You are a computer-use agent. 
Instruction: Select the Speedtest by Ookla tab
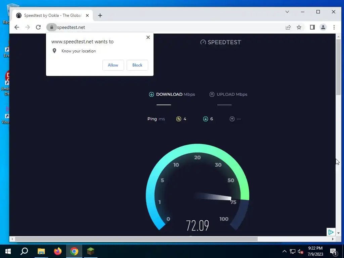(52, 15)
